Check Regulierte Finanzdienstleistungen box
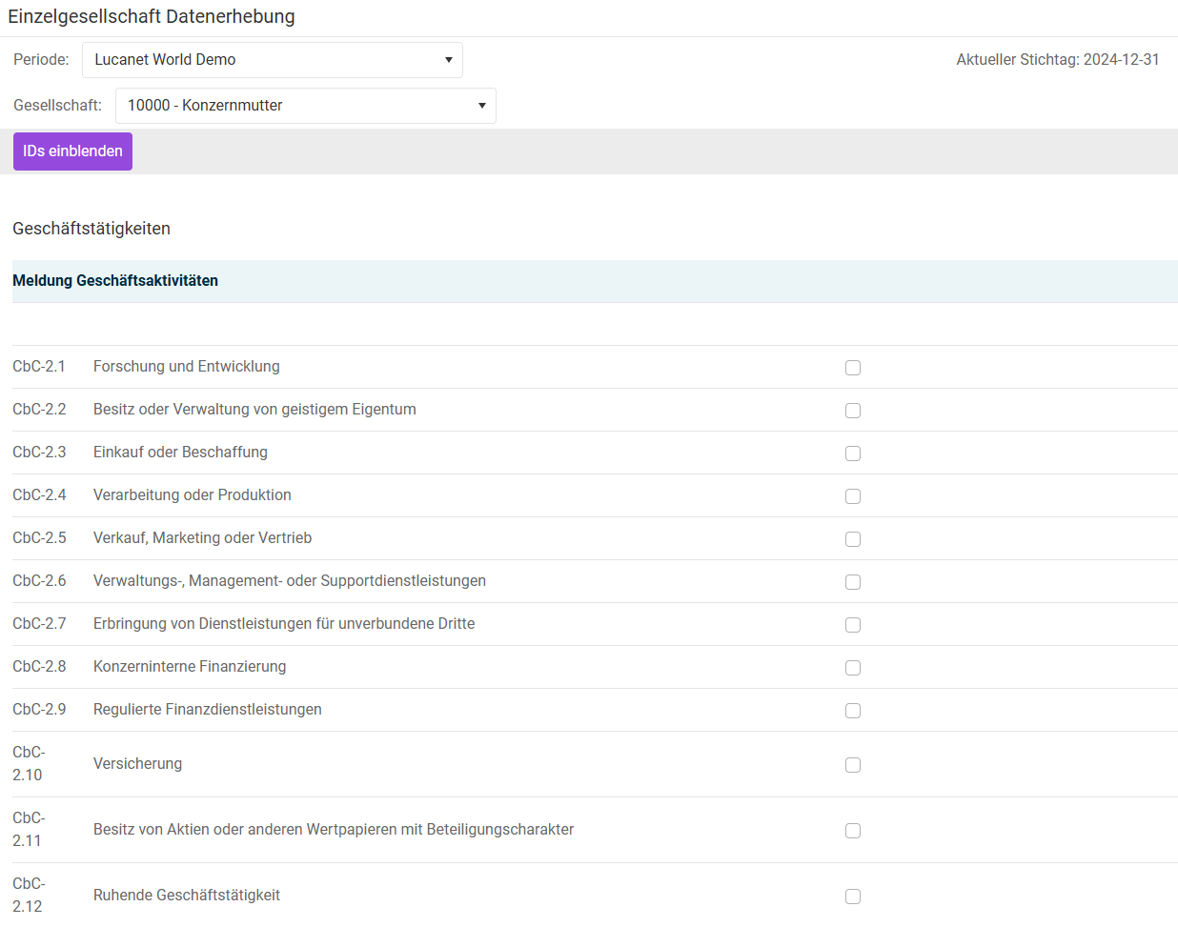 853,711
